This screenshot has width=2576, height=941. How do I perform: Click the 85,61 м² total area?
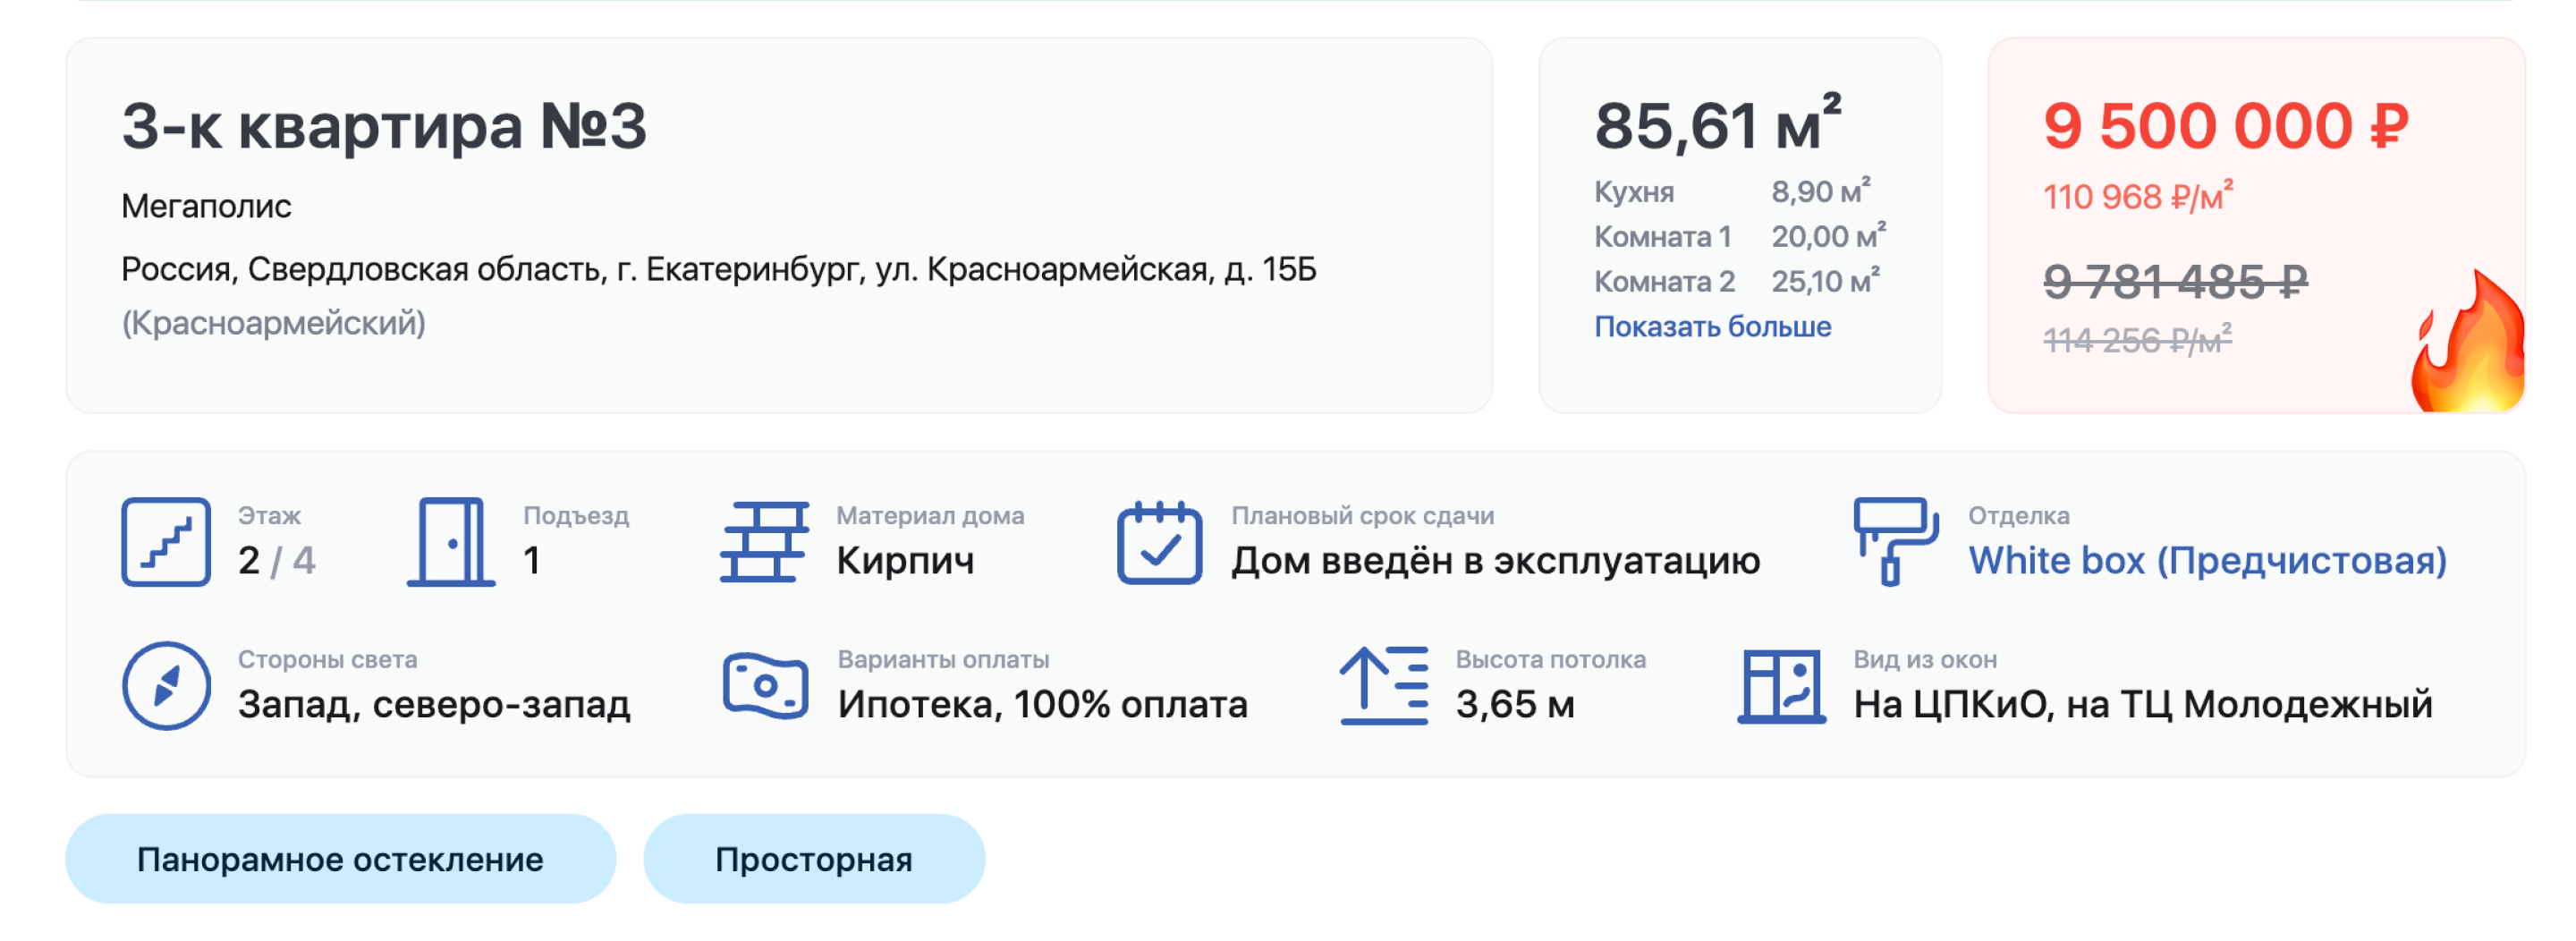coord(1716,127)
